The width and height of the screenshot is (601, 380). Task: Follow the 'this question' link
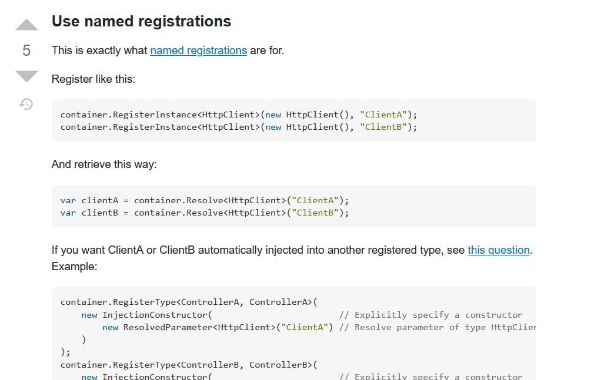pyautogui.click(x=499, y=250)
